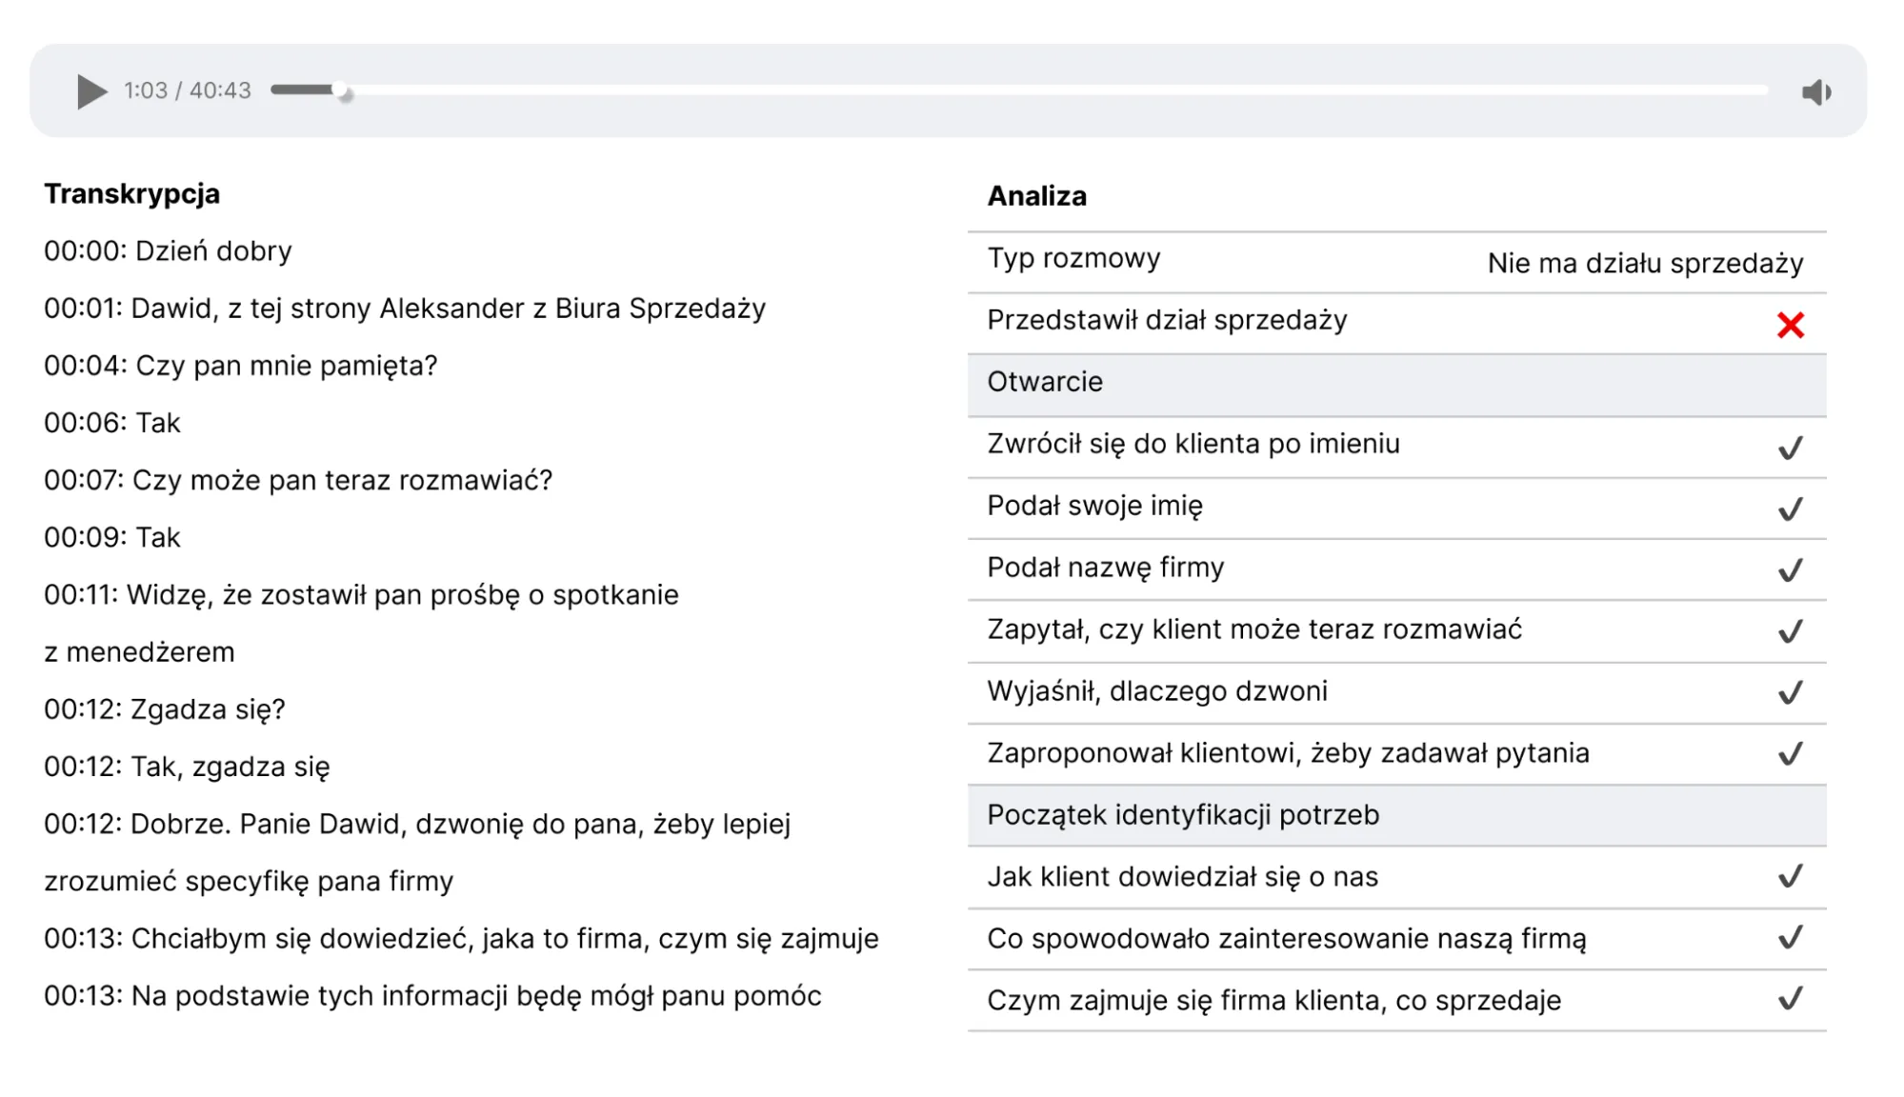This screenshot has width=1904, height=1097.
Task: Click checkmark beside Jak klient dowiedział się o nas
Action: coord(1790,876)
